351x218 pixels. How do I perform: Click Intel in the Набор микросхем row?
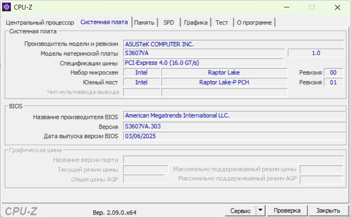coord(142,73)
